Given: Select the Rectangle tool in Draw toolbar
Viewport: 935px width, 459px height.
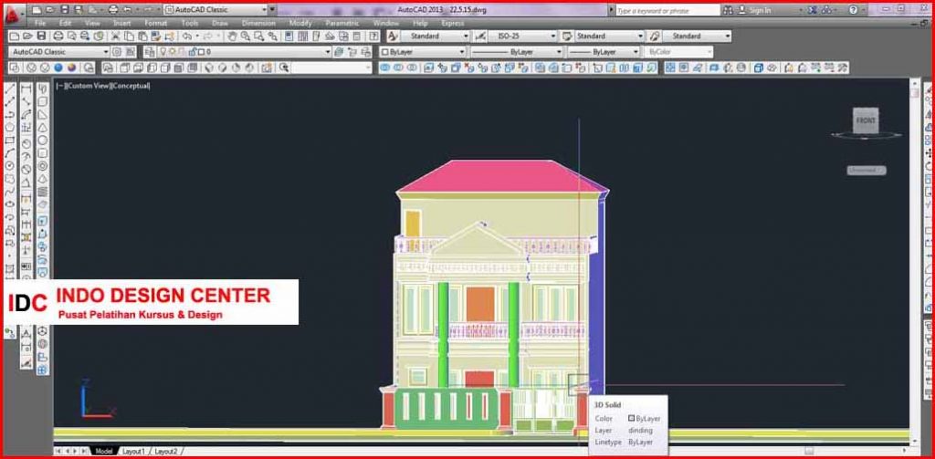Looking at the screenshot, I should pyautogui.click(x=9, y=141).
